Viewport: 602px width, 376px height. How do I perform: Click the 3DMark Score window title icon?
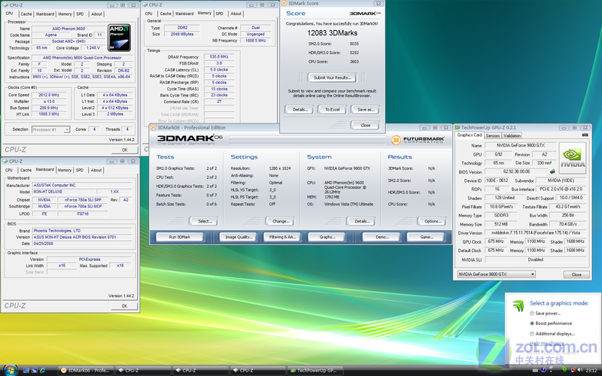(x=284, y=4)
